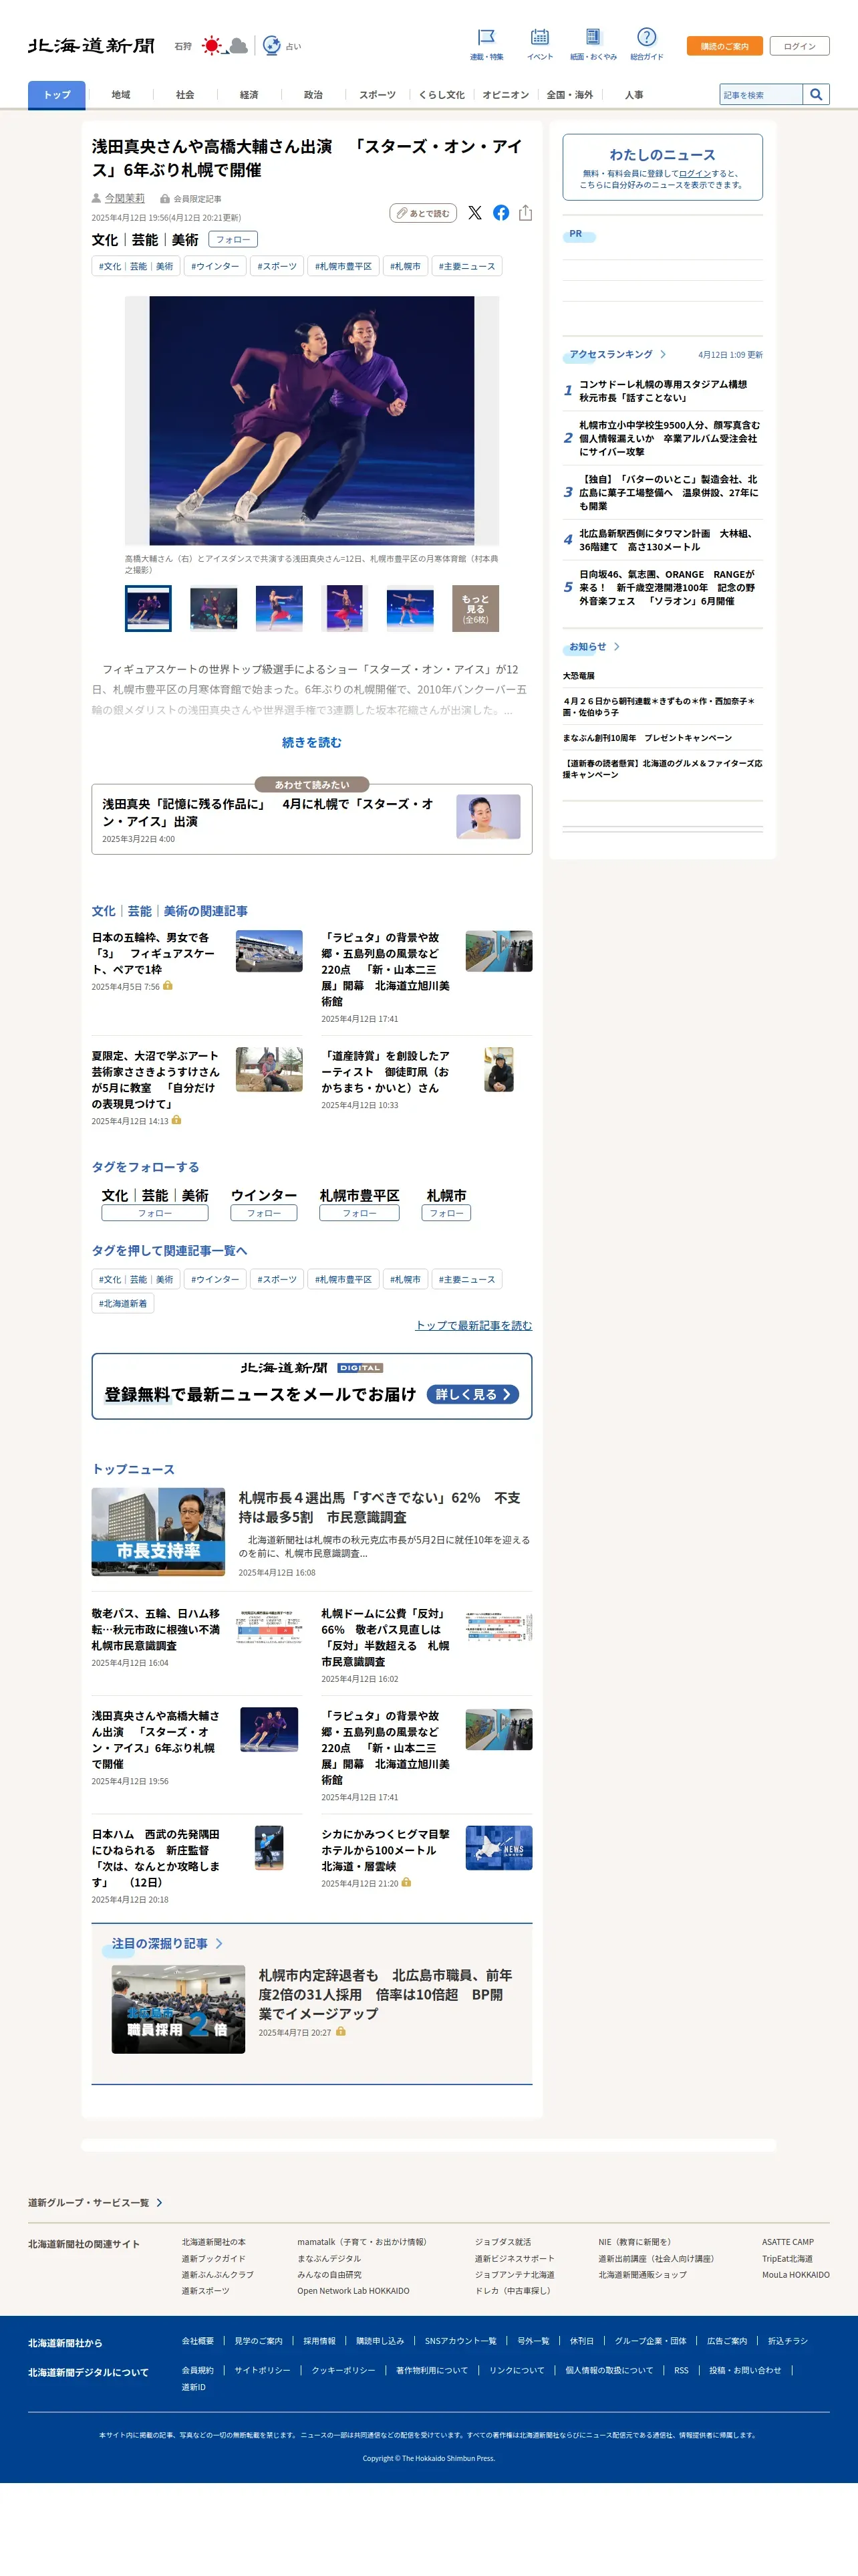Open 日本の五輪枠 フィギュアスケート related article

pyautogui.click(x=153, y=953)
